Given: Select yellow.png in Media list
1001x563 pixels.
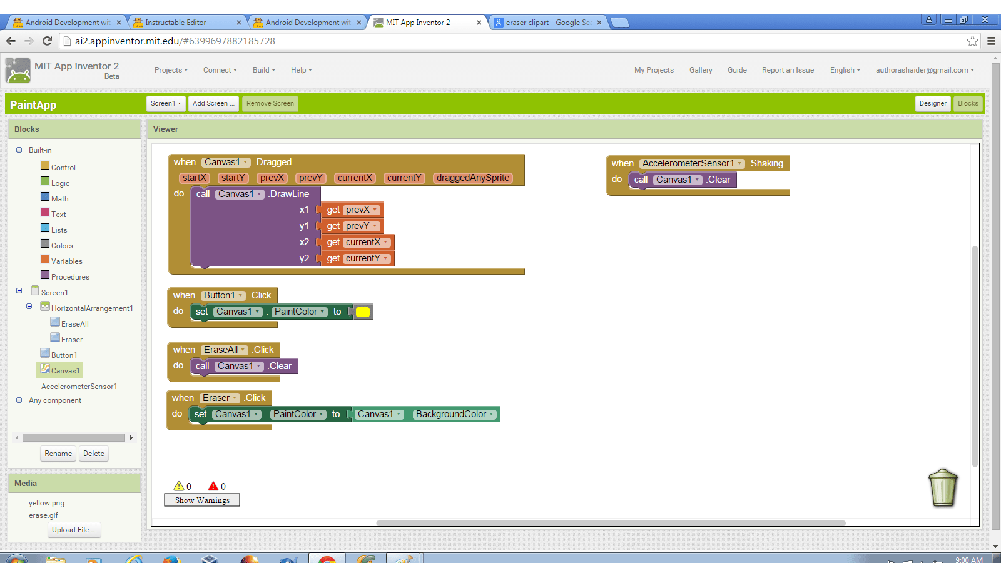Looking at the screenshot, I should tap(46, 503).
